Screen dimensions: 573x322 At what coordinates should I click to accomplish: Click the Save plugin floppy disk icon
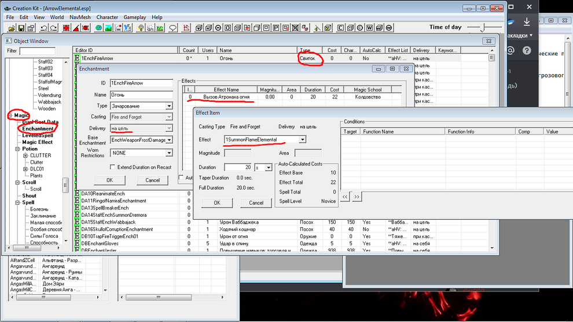[21, 28]
